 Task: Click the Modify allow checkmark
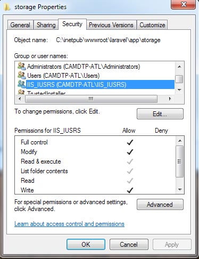click(x=130, y=152)
